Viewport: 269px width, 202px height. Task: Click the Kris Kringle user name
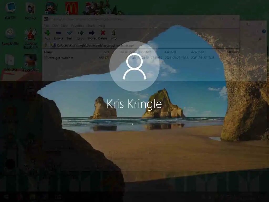point(134,104)
